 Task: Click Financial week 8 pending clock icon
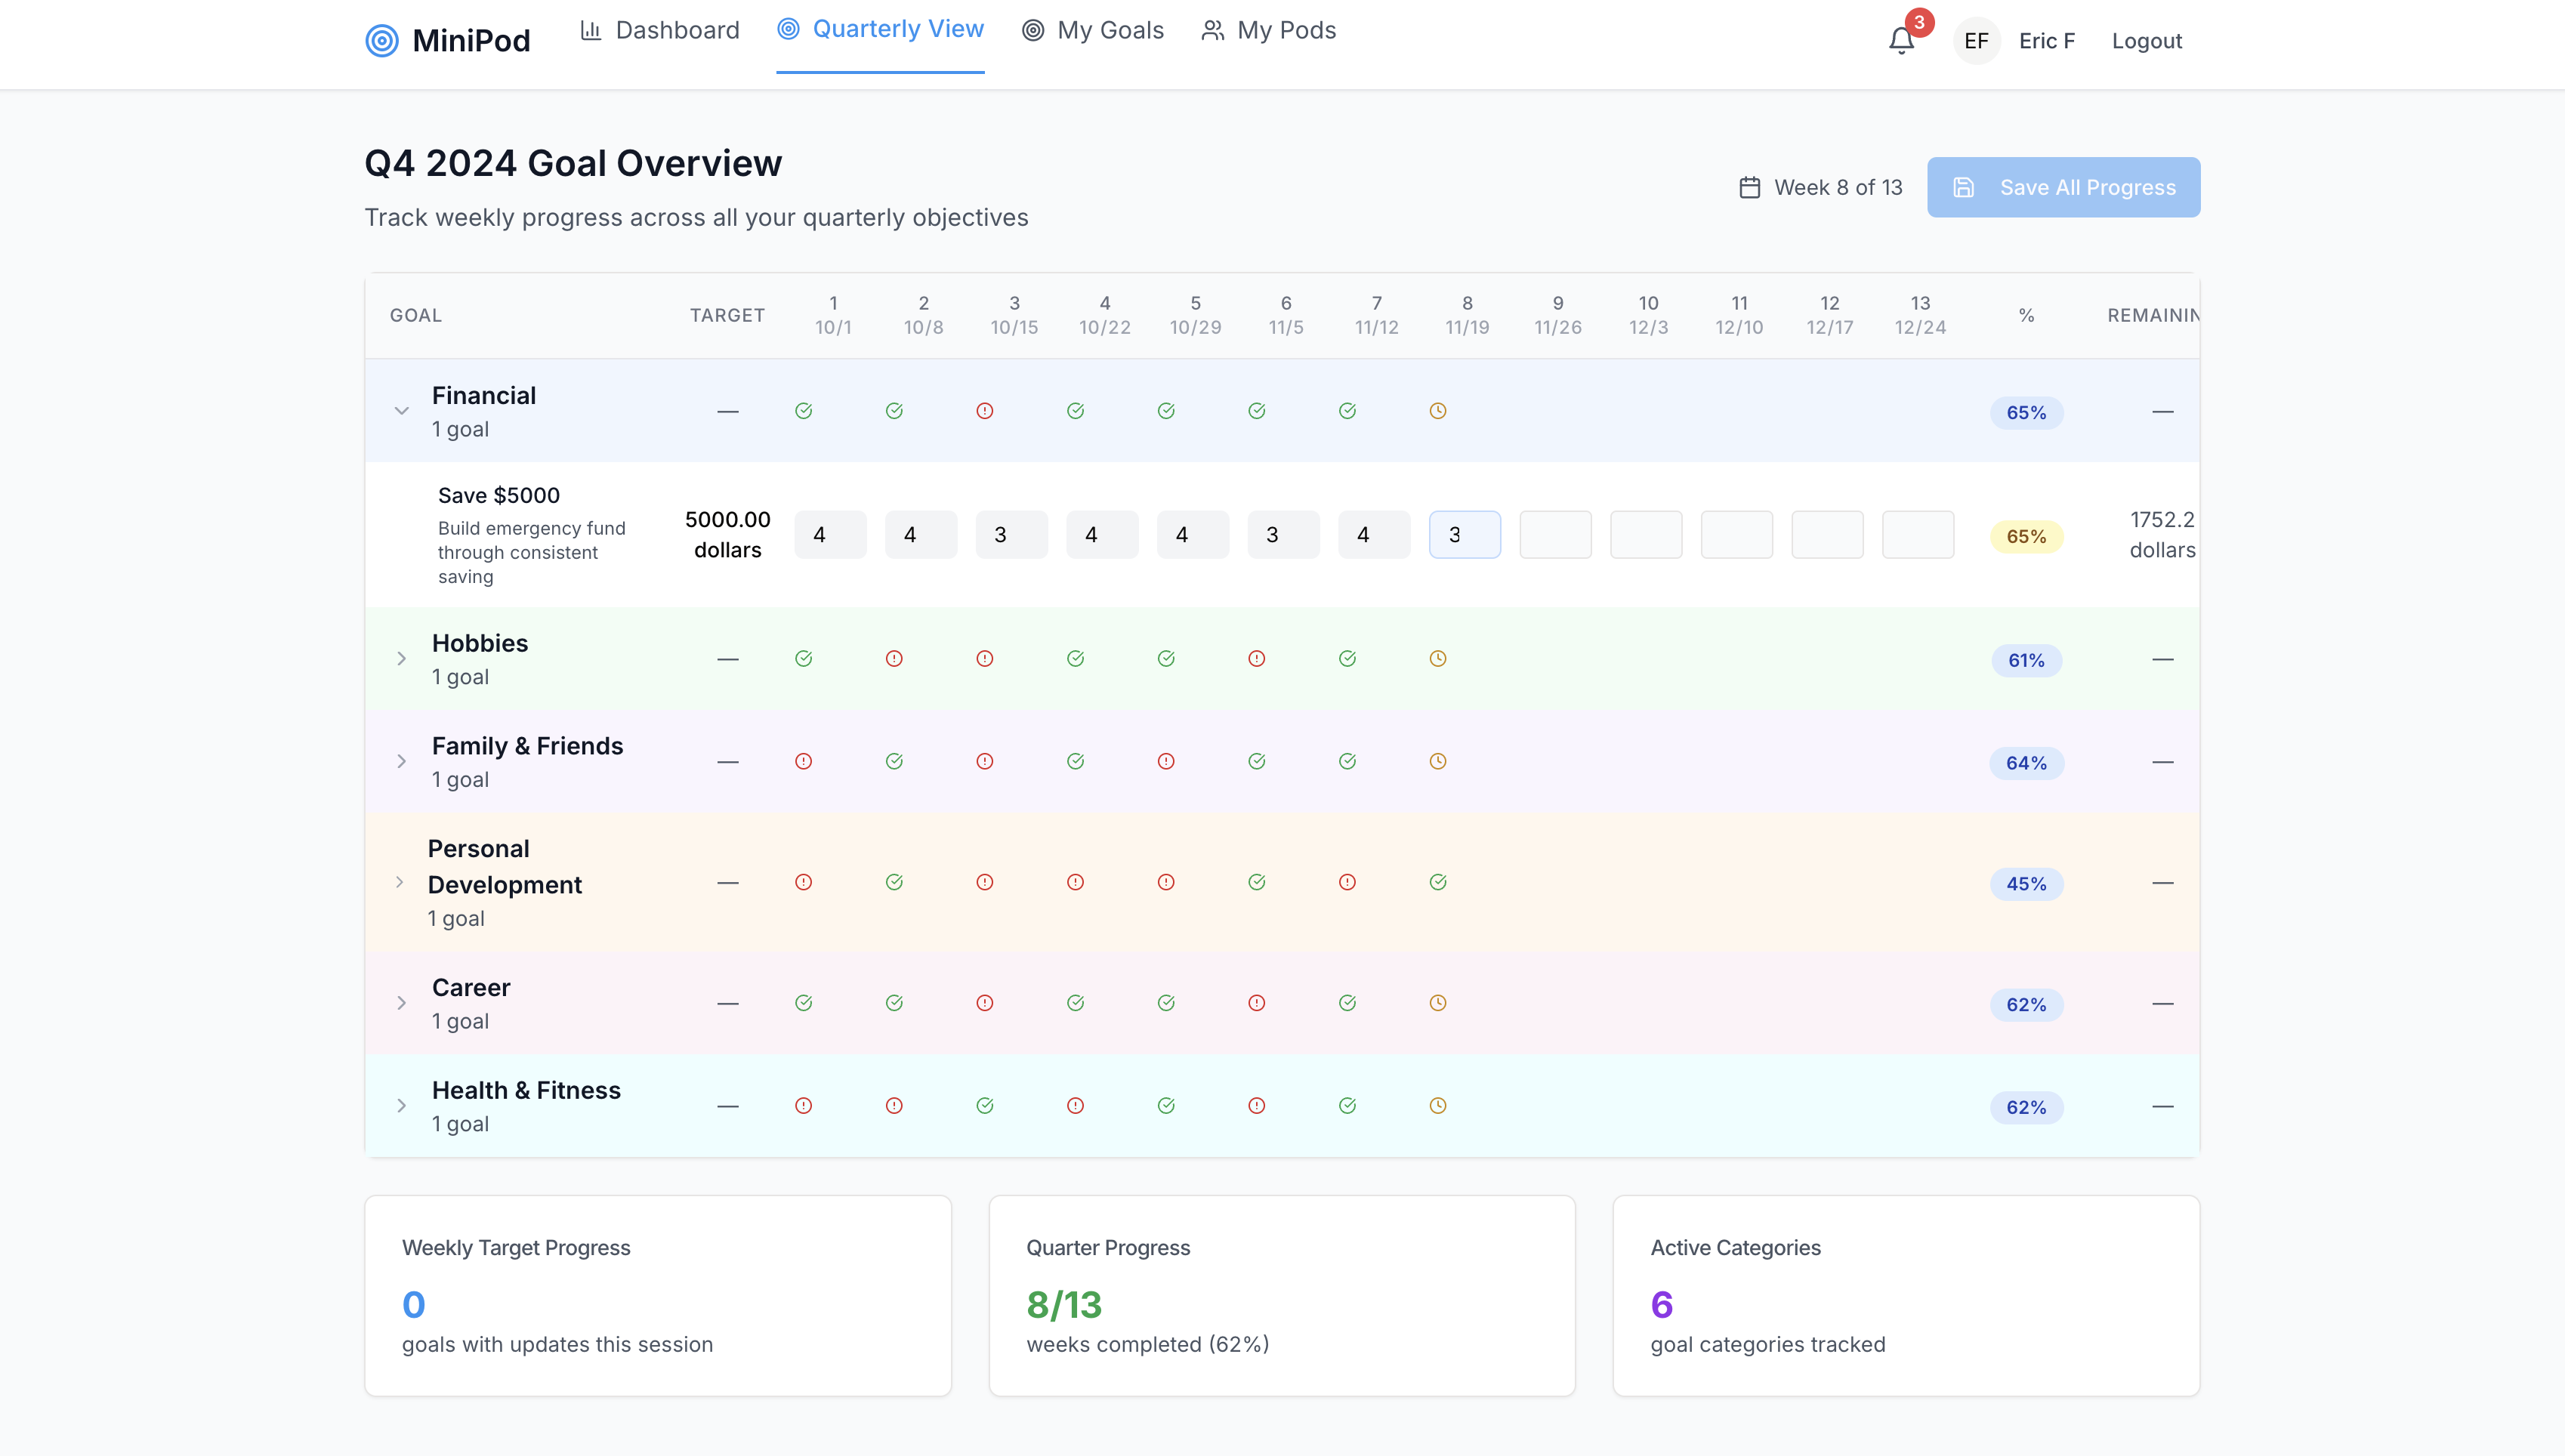pyautogui.click(x=1438, y=411)
